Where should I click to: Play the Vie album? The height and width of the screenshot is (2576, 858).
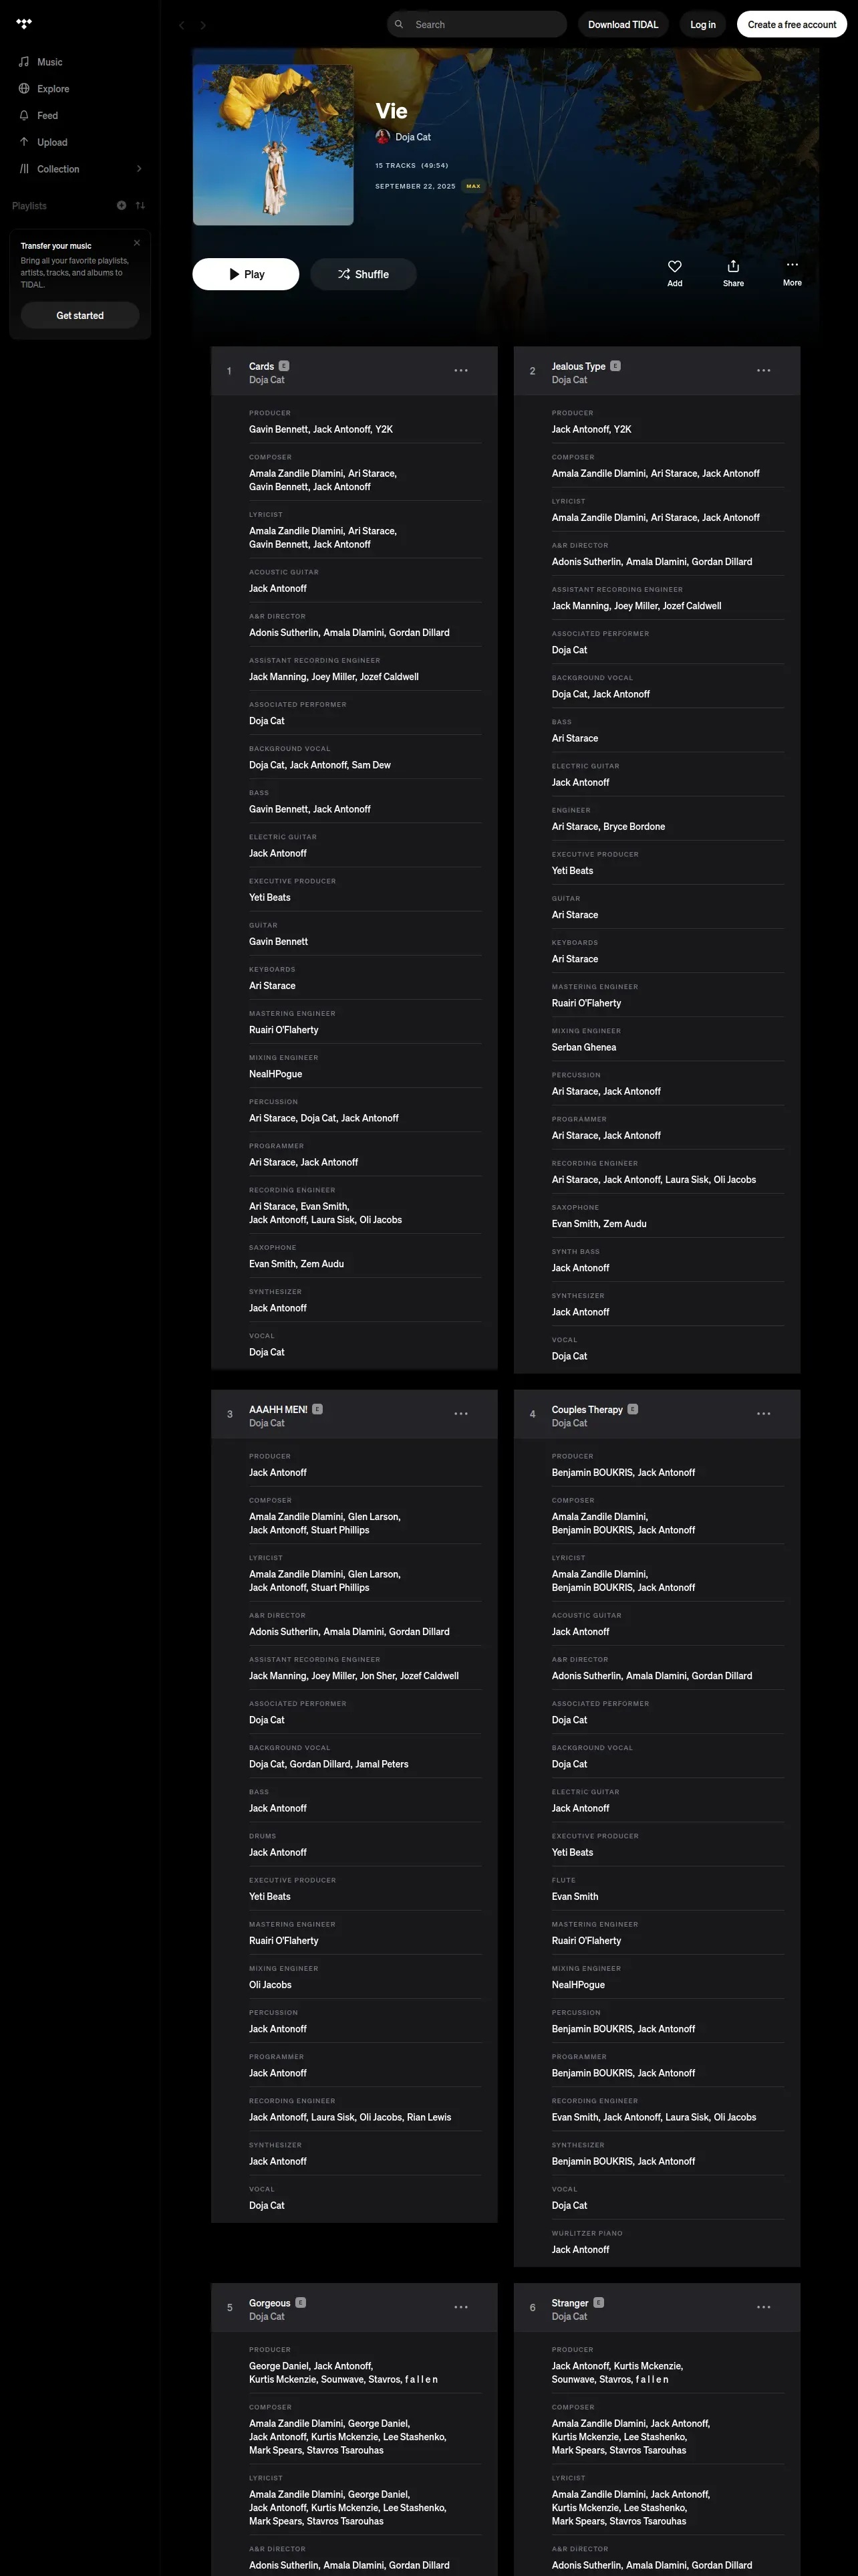246,274
